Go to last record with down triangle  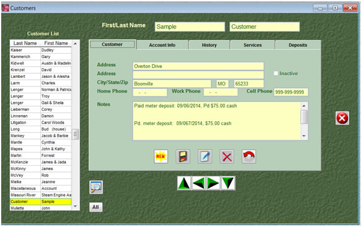click(228, 183)
